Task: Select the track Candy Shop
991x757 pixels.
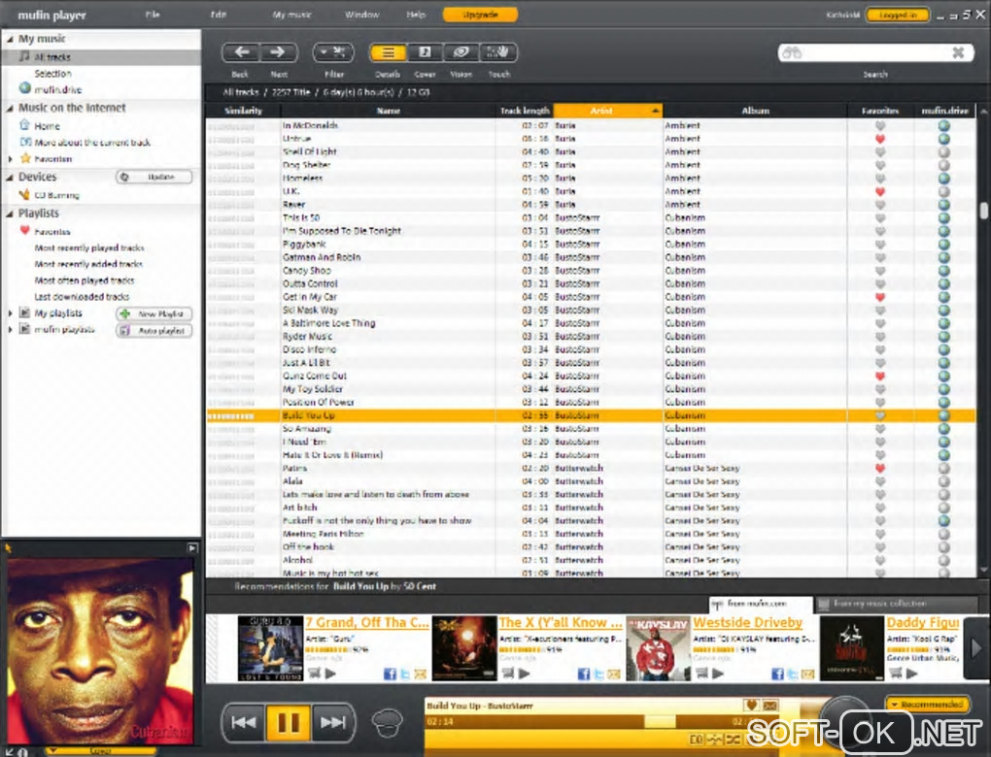Action: (306, 271)
